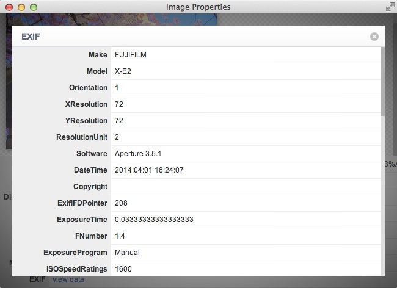This screenshot has height=288, width=397.
Task: Close the EXIF dialog with the X icon
Action: point(374,37)
